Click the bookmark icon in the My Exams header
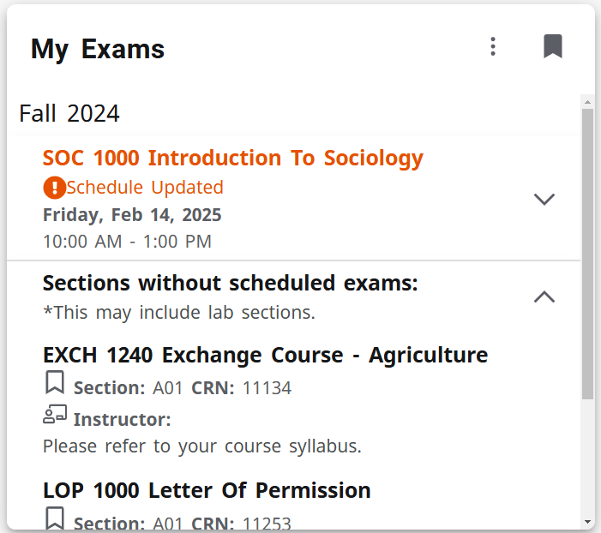 point(553,46)
